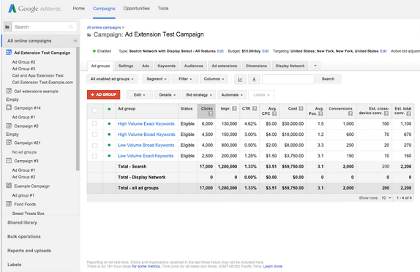Check the Low Volume Broad Keywords row checkbox

(x=94, y=146)
